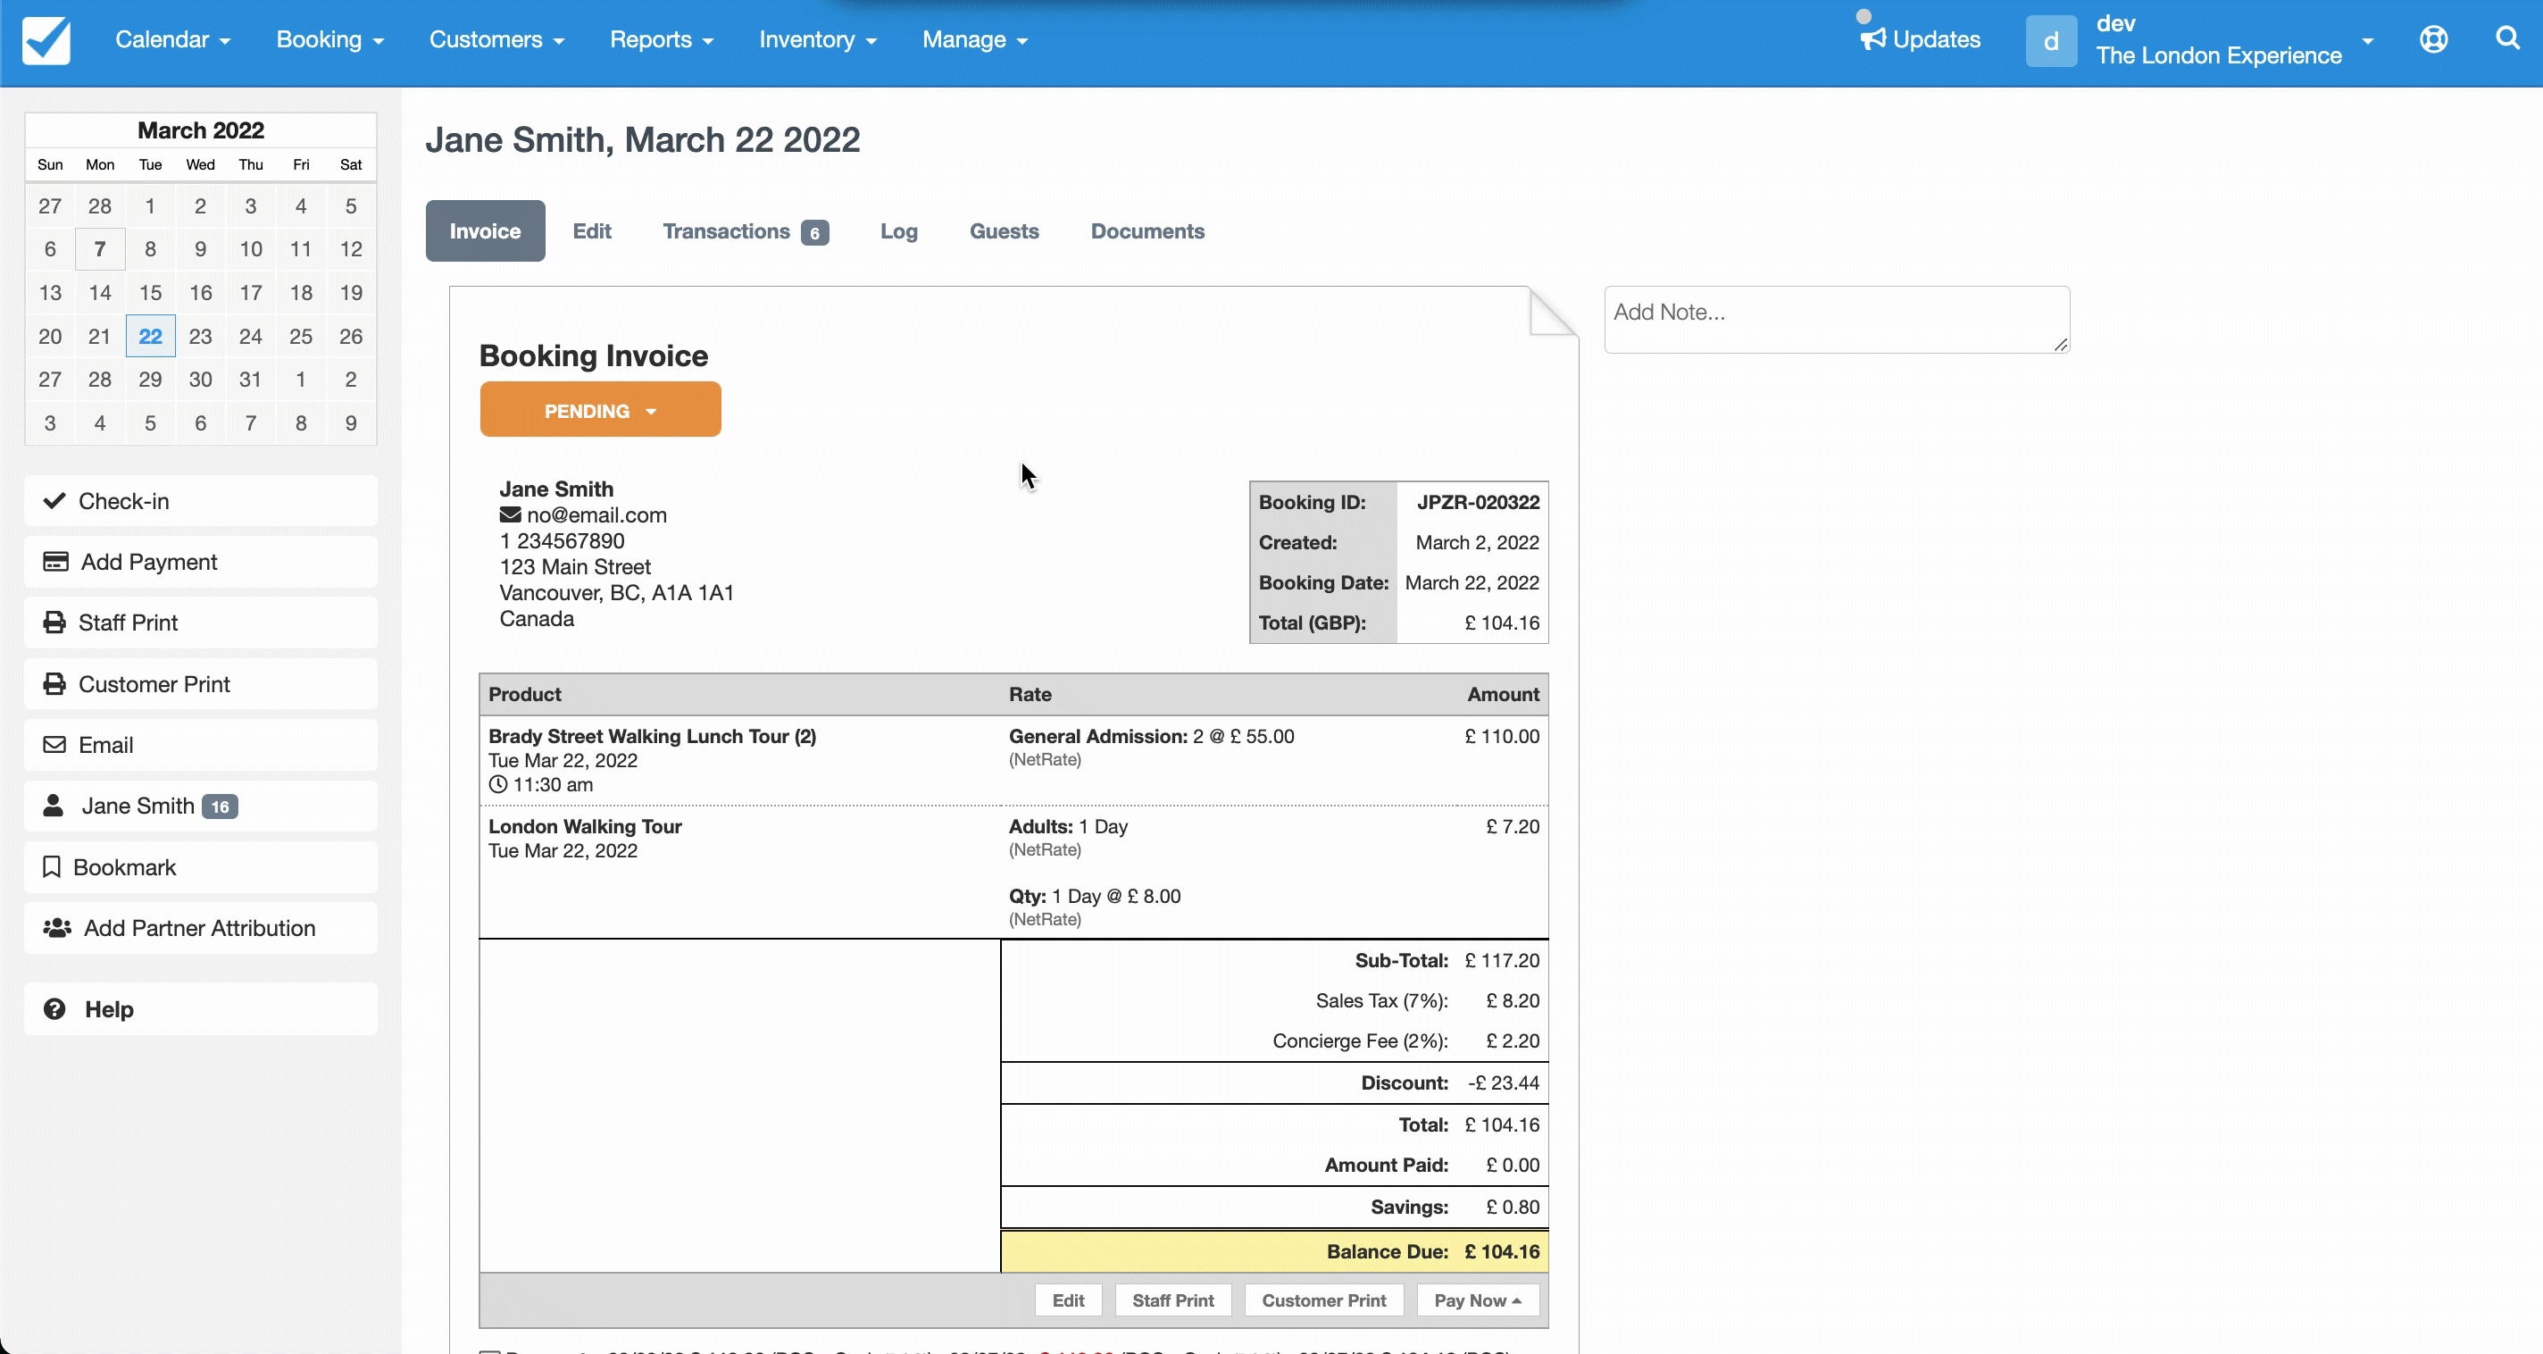Image resolution: width=2543 pixels, height=1354 pixels.
Task: Click the Discount -£ 23.44 value
Action: point(1503,1082)
